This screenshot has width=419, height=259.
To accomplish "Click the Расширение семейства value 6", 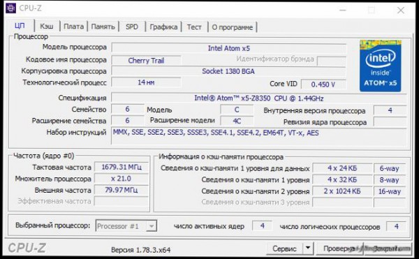I will [128, 121].
